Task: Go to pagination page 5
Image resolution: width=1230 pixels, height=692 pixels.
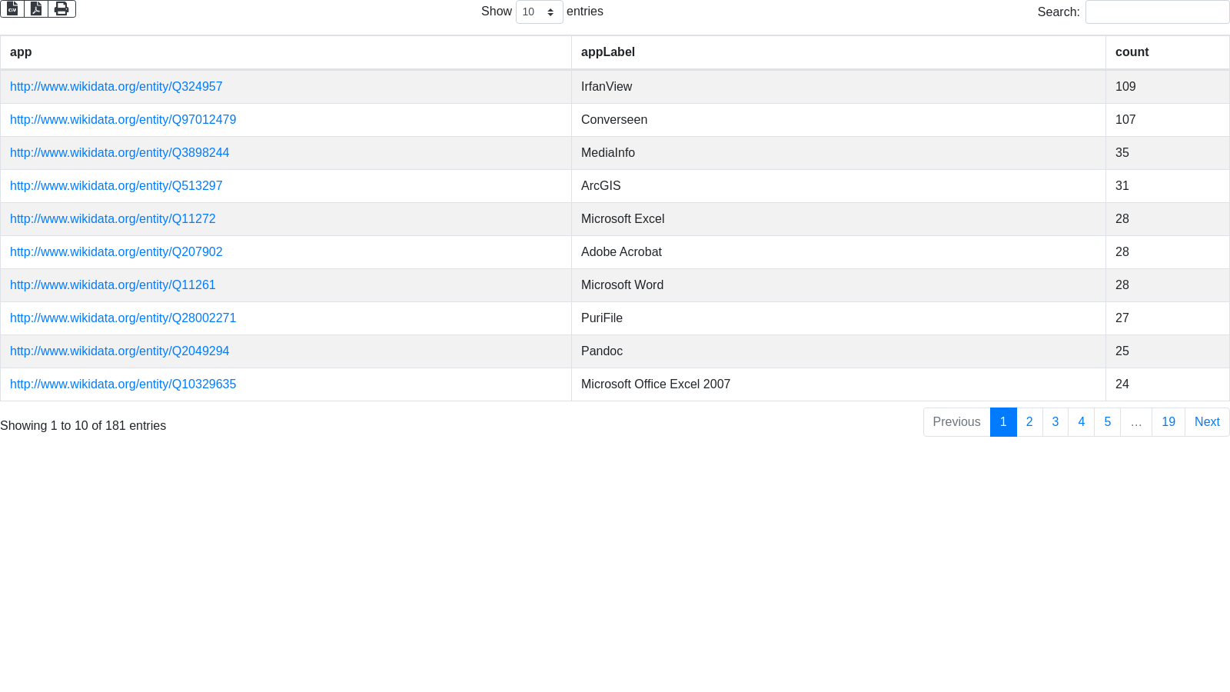Action: pyautogui.click(x=1108, y=422)
